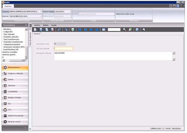187x133 pixels.
Task: Open the Edición menu
Action: click(46, 25)
